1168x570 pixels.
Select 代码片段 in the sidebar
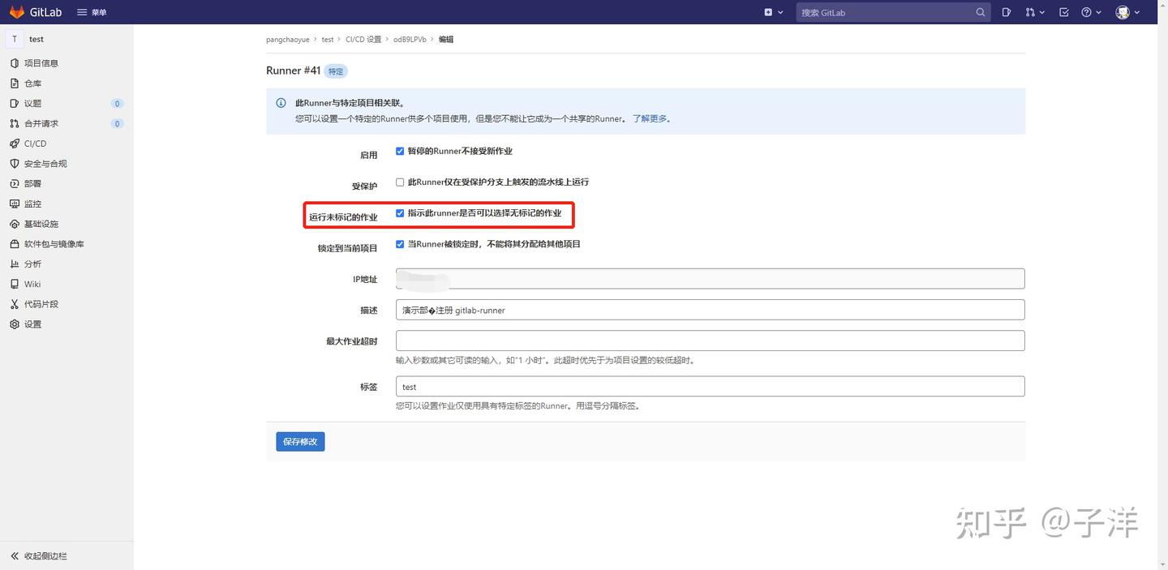pos(41,304)
